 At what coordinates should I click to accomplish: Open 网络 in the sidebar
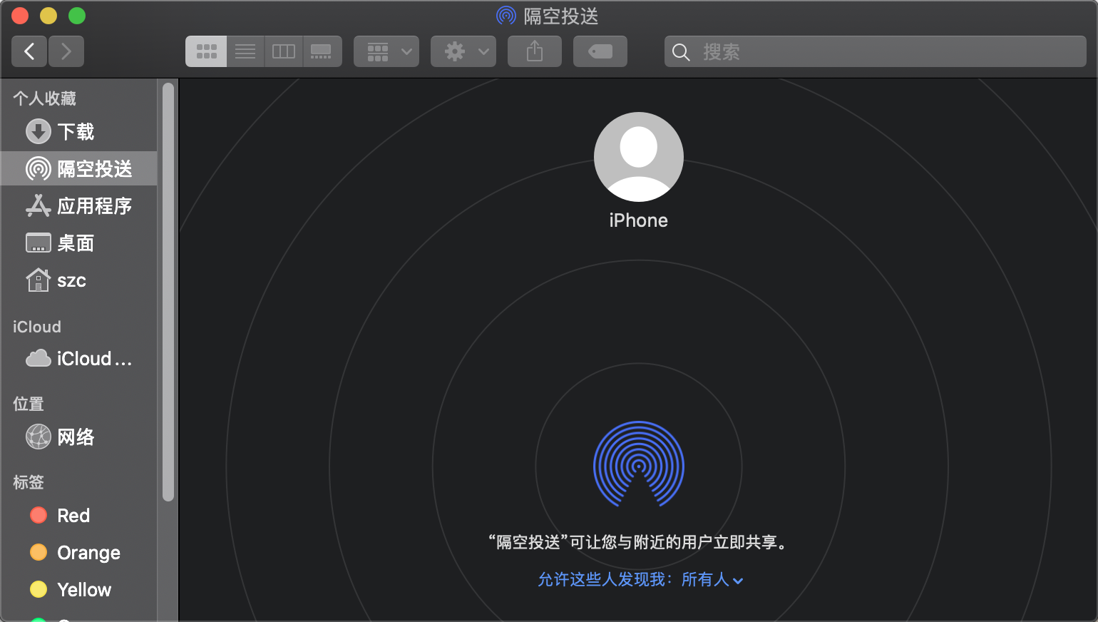79,437
